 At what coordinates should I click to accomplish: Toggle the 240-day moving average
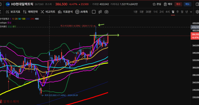[32, 19]
